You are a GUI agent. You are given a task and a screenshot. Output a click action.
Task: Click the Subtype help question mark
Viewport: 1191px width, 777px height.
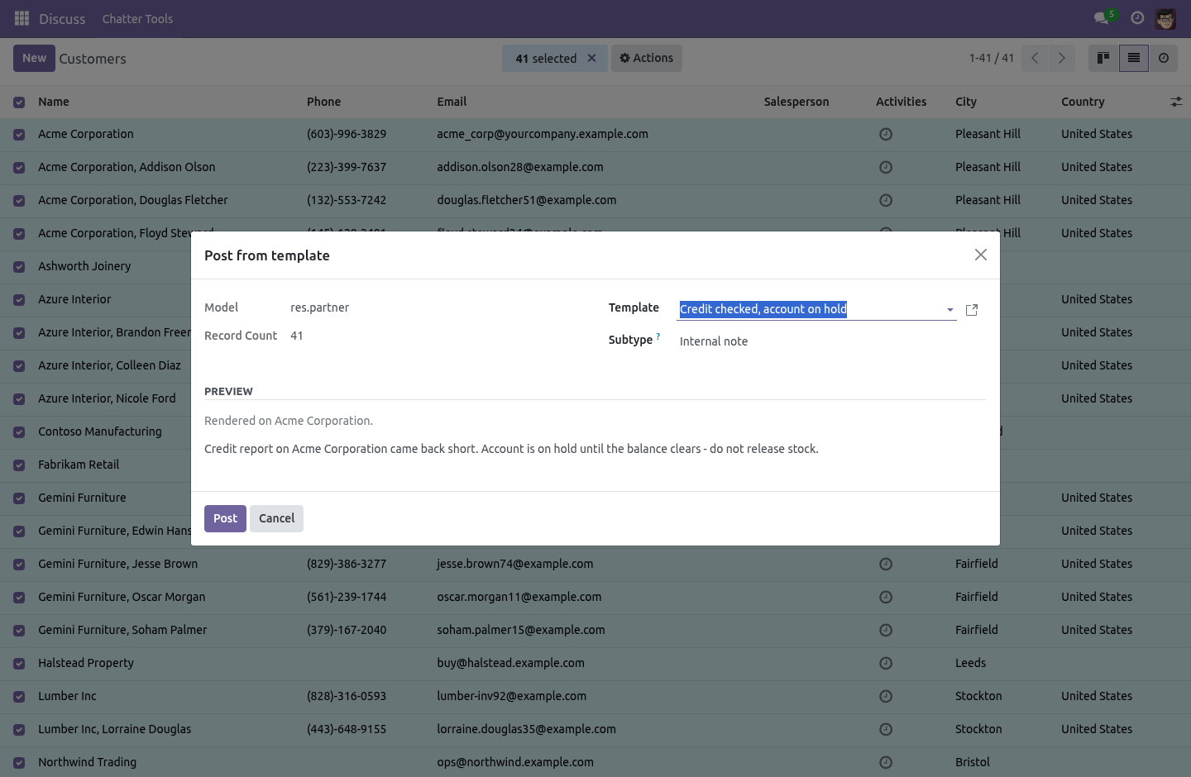(x=658, y=336)
